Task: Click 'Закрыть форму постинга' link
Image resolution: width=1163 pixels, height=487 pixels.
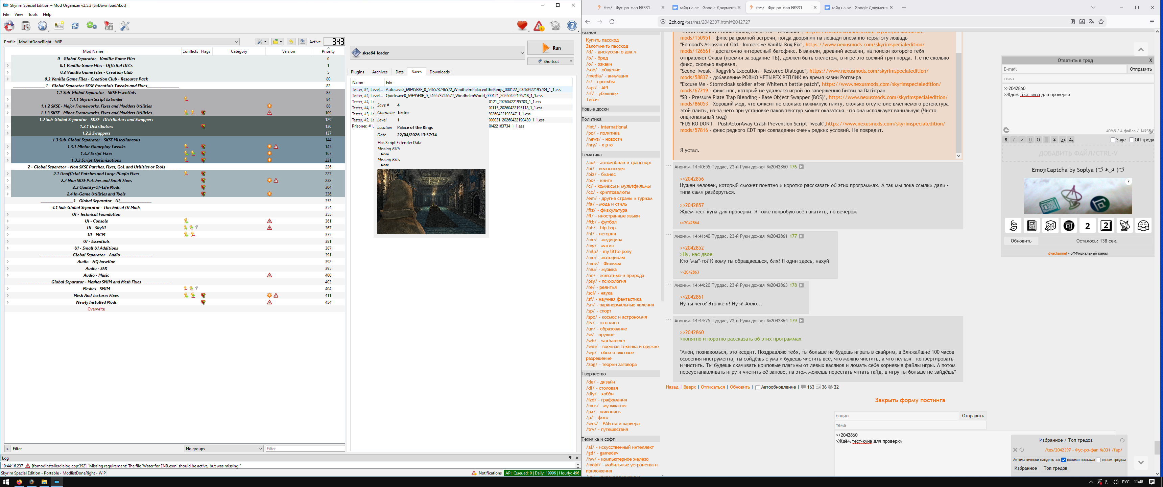Action: pos(910,400)
